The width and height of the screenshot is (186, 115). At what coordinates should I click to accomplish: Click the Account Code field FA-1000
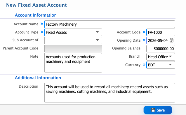click(161, 32)
